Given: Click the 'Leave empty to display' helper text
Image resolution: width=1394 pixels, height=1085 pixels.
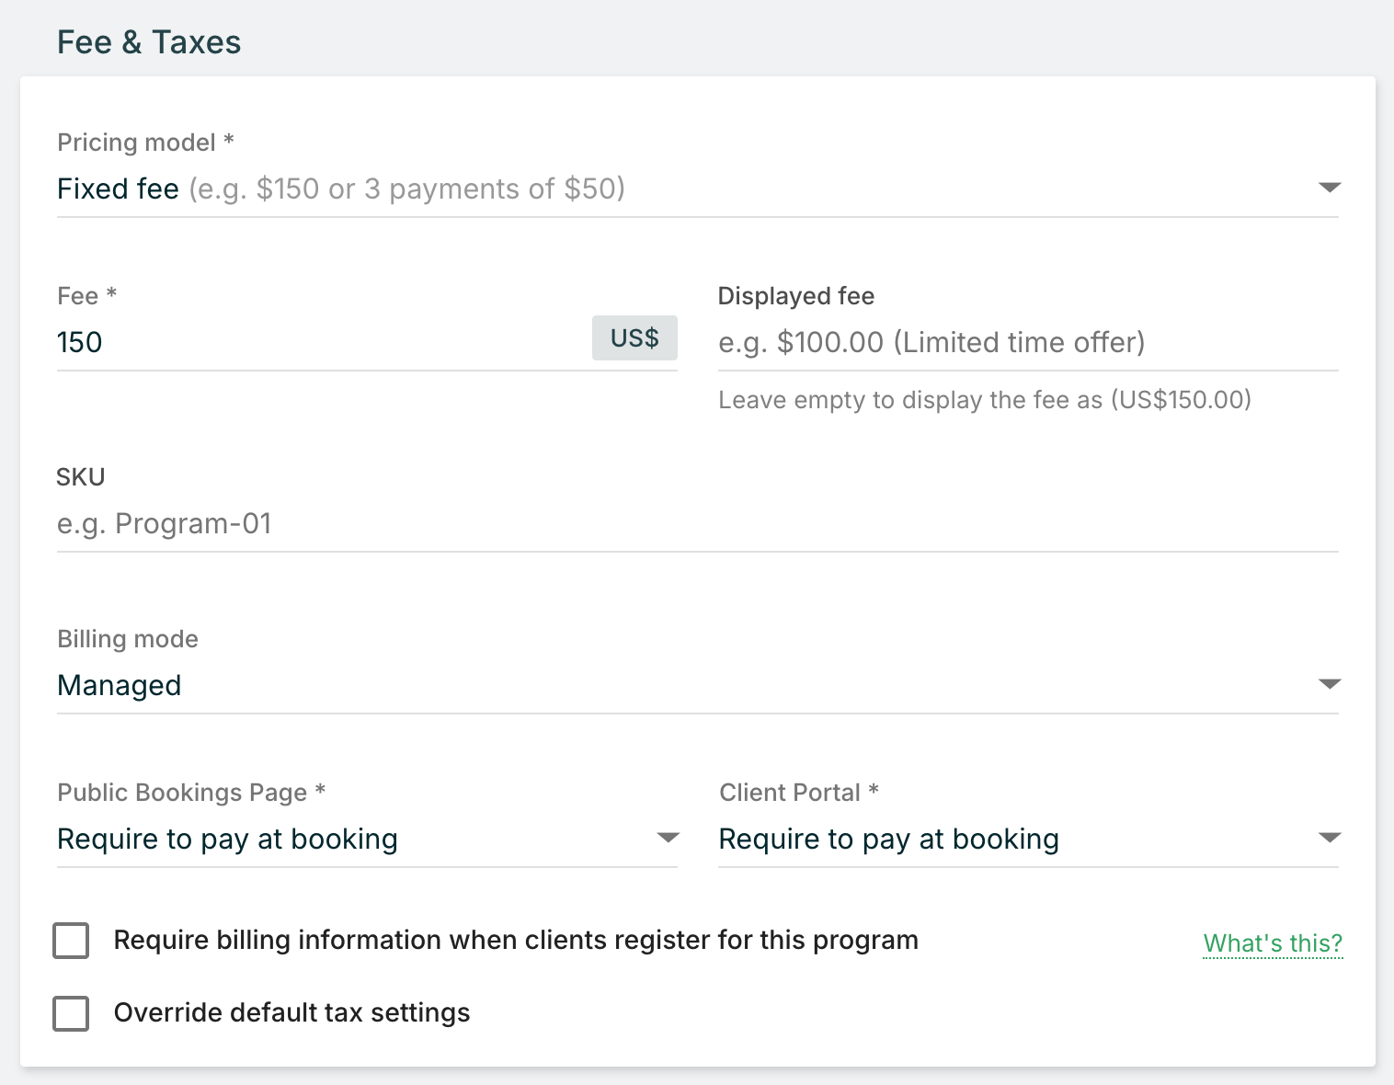Looking at the screenshot, I should (x=984, y=400).
